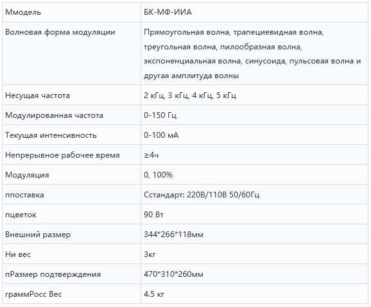Select the 4.5 кг weight value
371x307 pixels.
[154, 294]
